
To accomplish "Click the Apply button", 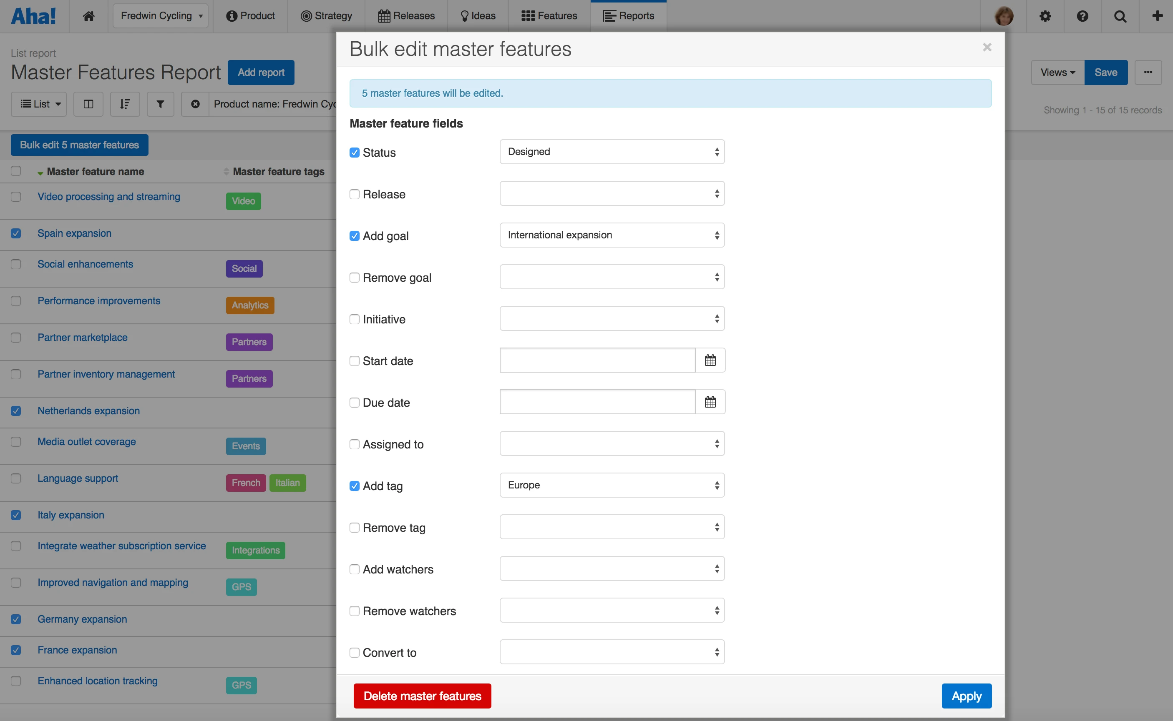I will point(967,696).
